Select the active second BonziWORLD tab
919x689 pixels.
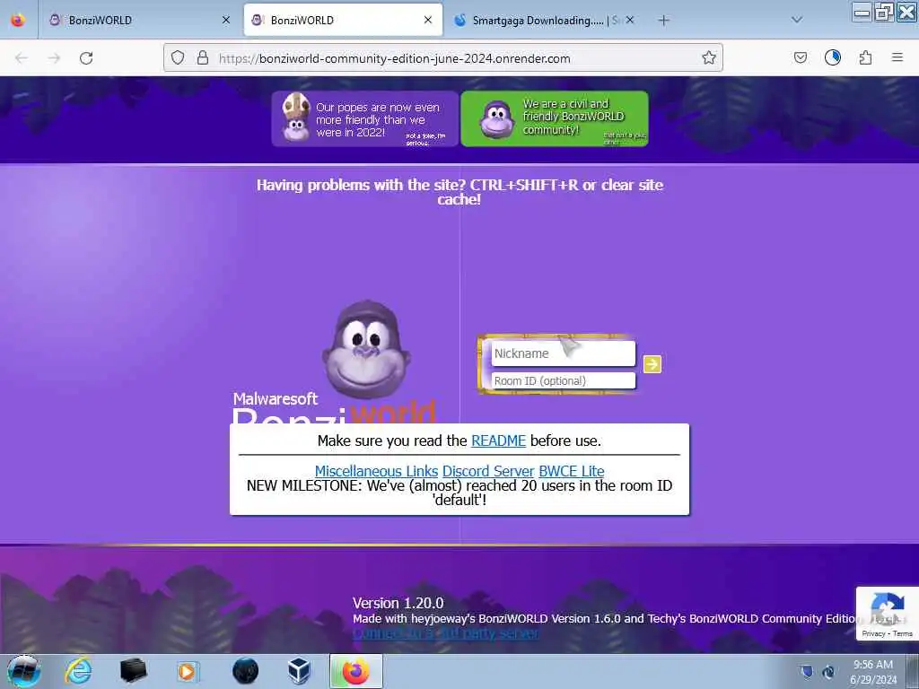click(x=343, y=20)
